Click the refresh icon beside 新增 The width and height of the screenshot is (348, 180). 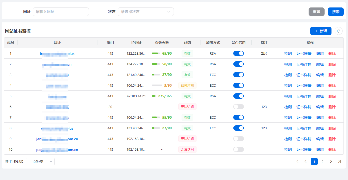(x=338, y=31)
